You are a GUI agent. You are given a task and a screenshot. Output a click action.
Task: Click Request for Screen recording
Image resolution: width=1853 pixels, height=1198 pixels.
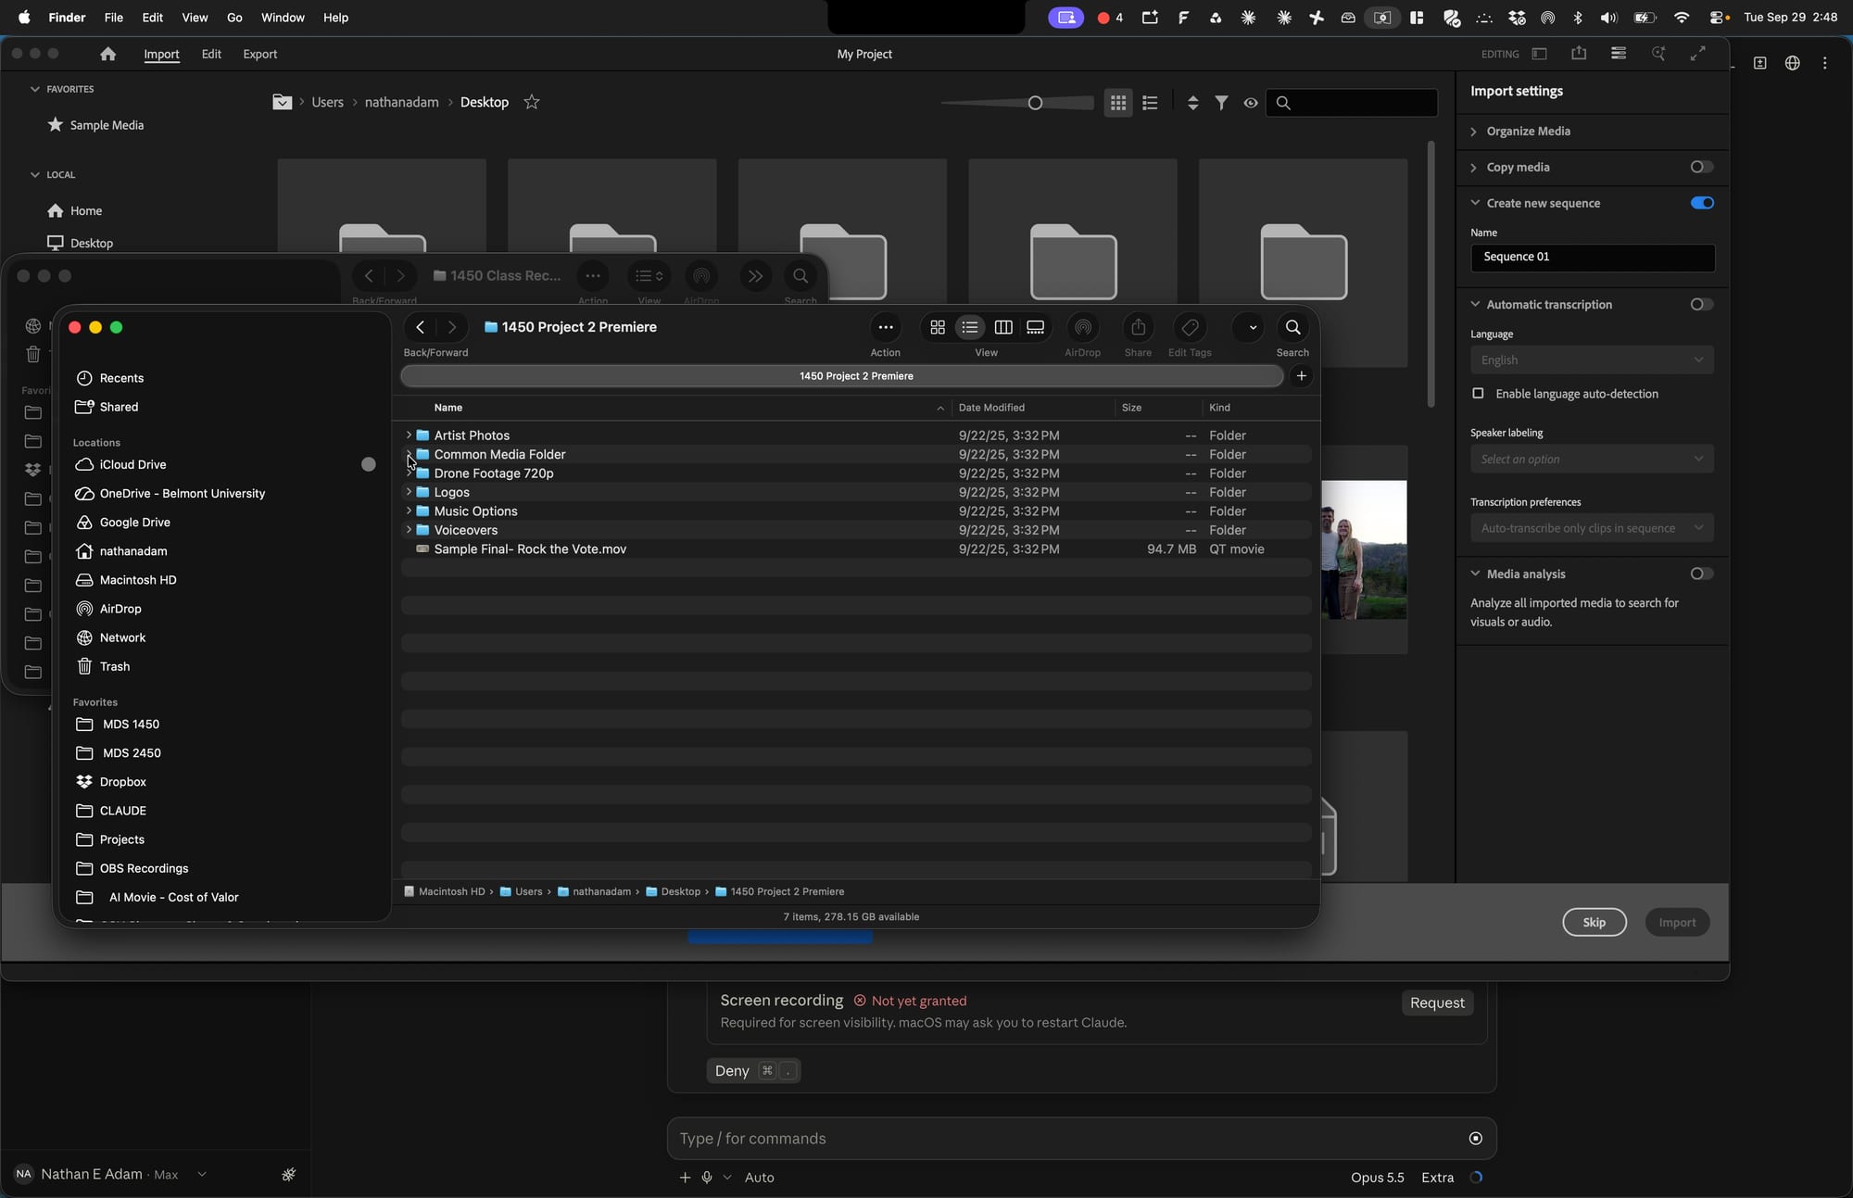click(1437, 1003)
